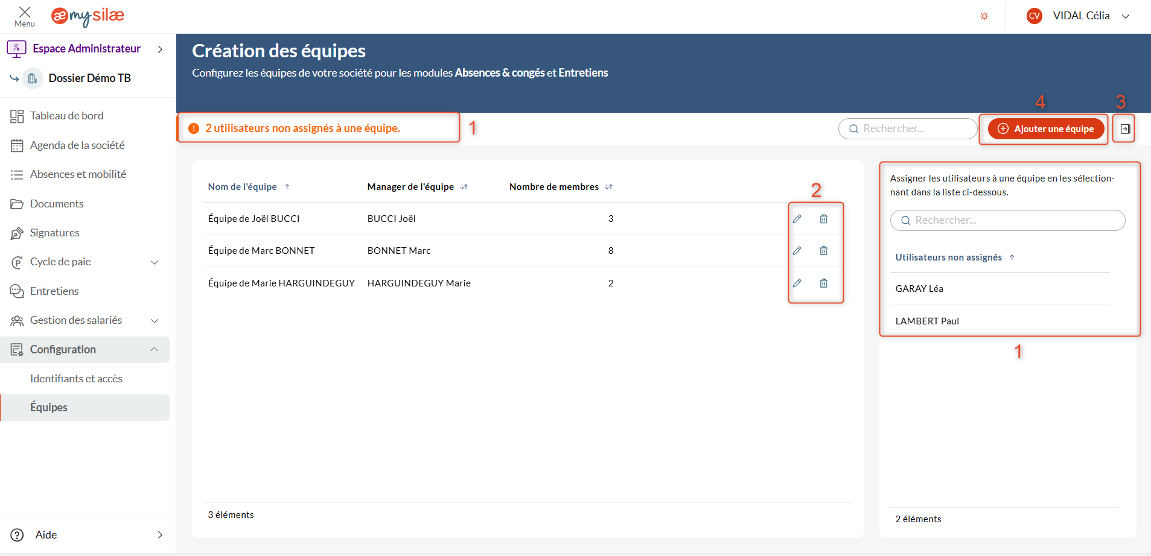1151x556 pixels.
Task: Click the building icon next to Dossier Démo TB
Action: (33, 78)
